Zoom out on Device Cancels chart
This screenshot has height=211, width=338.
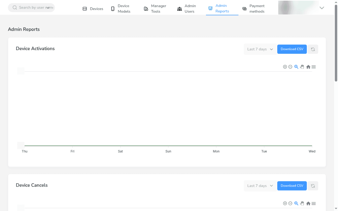tap(290, 203)
